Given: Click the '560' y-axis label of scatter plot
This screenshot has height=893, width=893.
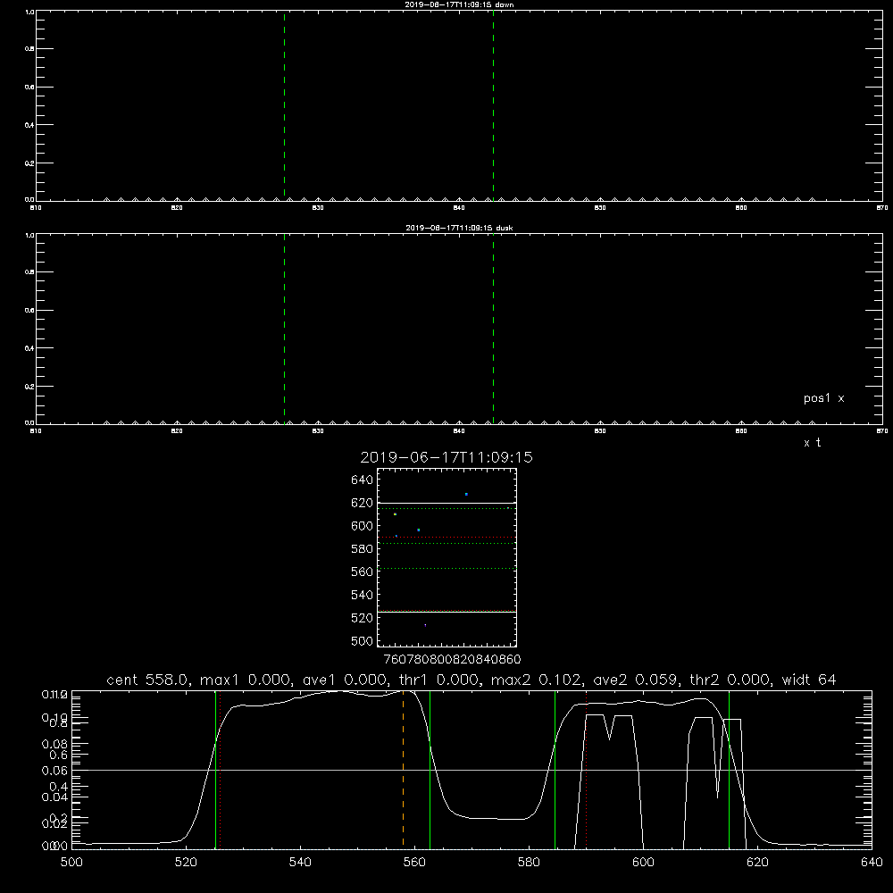Looking at the screenshot, I should [x=363, y=572].
